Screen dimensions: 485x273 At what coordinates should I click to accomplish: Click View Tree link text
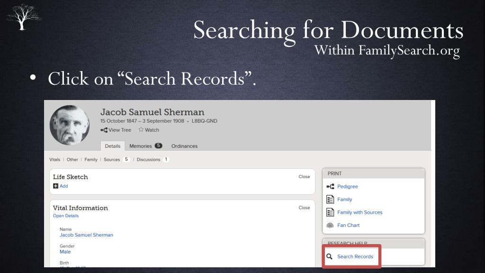(x=120, y=130)
